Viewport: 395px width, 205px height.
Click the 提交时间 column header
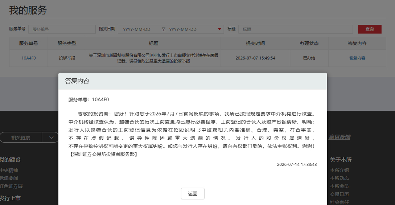(x=255, y=43)
